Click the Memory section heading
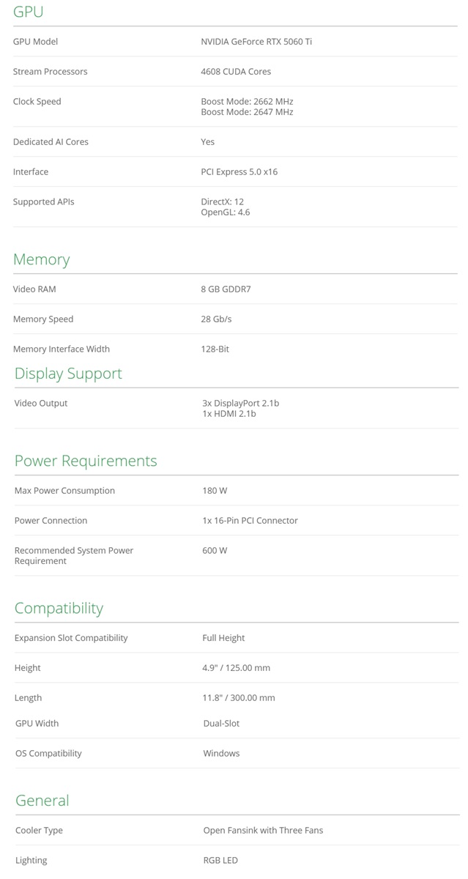 pos(42,259)
